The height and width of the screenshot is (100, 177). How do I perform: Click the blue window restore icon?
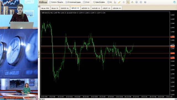[175, 2]
